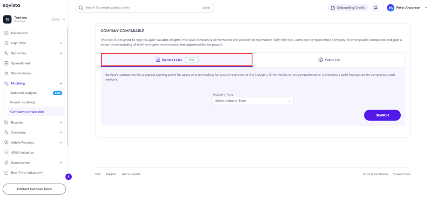Viewport: 437px width, 198px height.
Task: Collapse sidebar with purple arrow button
Action: tap(68, 177)
